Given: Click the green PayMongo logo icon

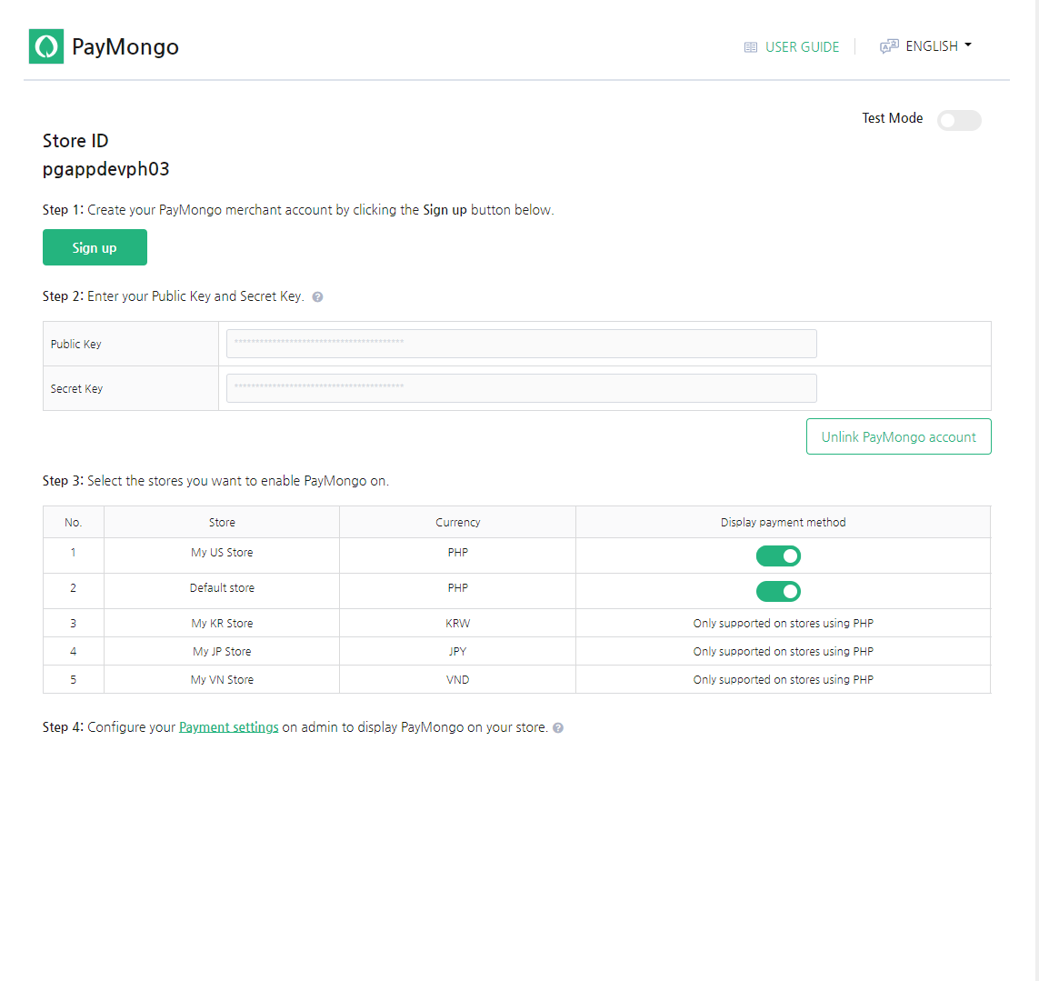Looking at the screenshot, I should pos(46,46).
